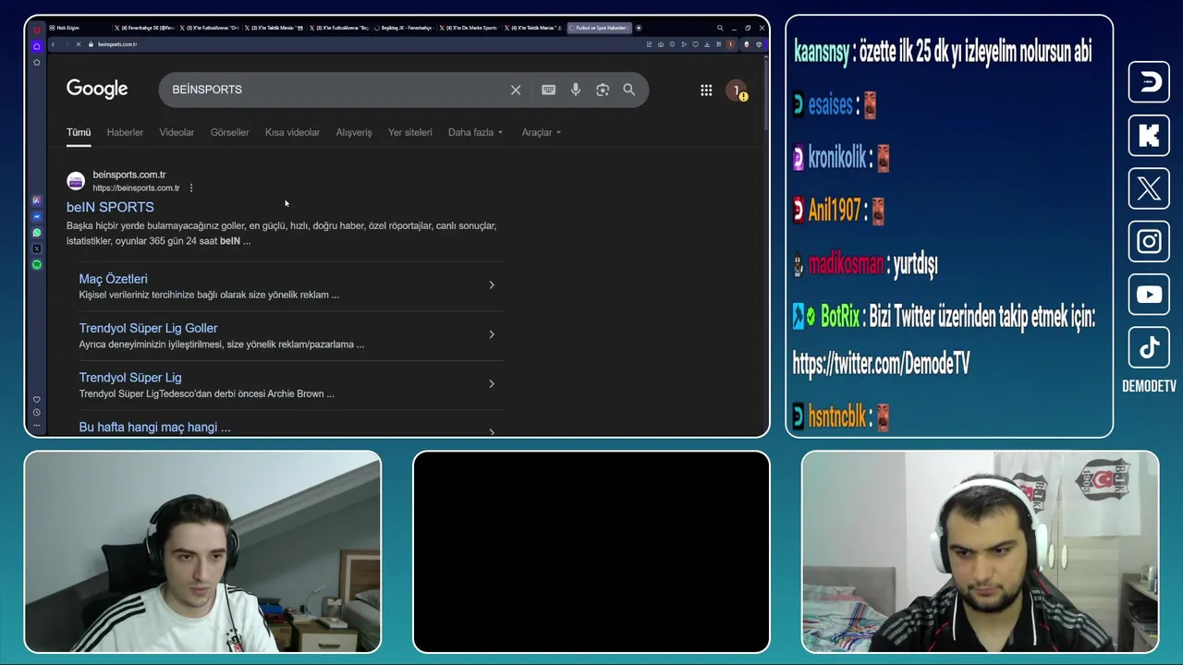Click the Instagram logo in the overlay
This screenshot has width=1183, height=665.
[x=1149, y=242]
